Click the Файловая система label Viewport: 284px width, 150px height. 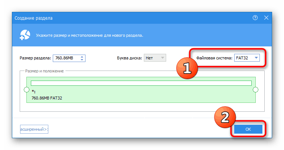pos(214,58)
